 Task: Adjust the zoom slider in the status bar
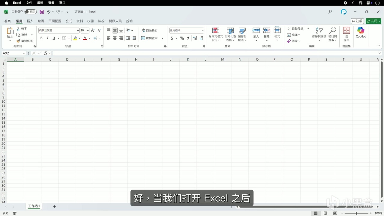[356, 213]
